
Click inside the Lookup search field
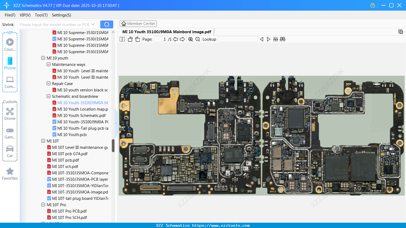point(238,39)
